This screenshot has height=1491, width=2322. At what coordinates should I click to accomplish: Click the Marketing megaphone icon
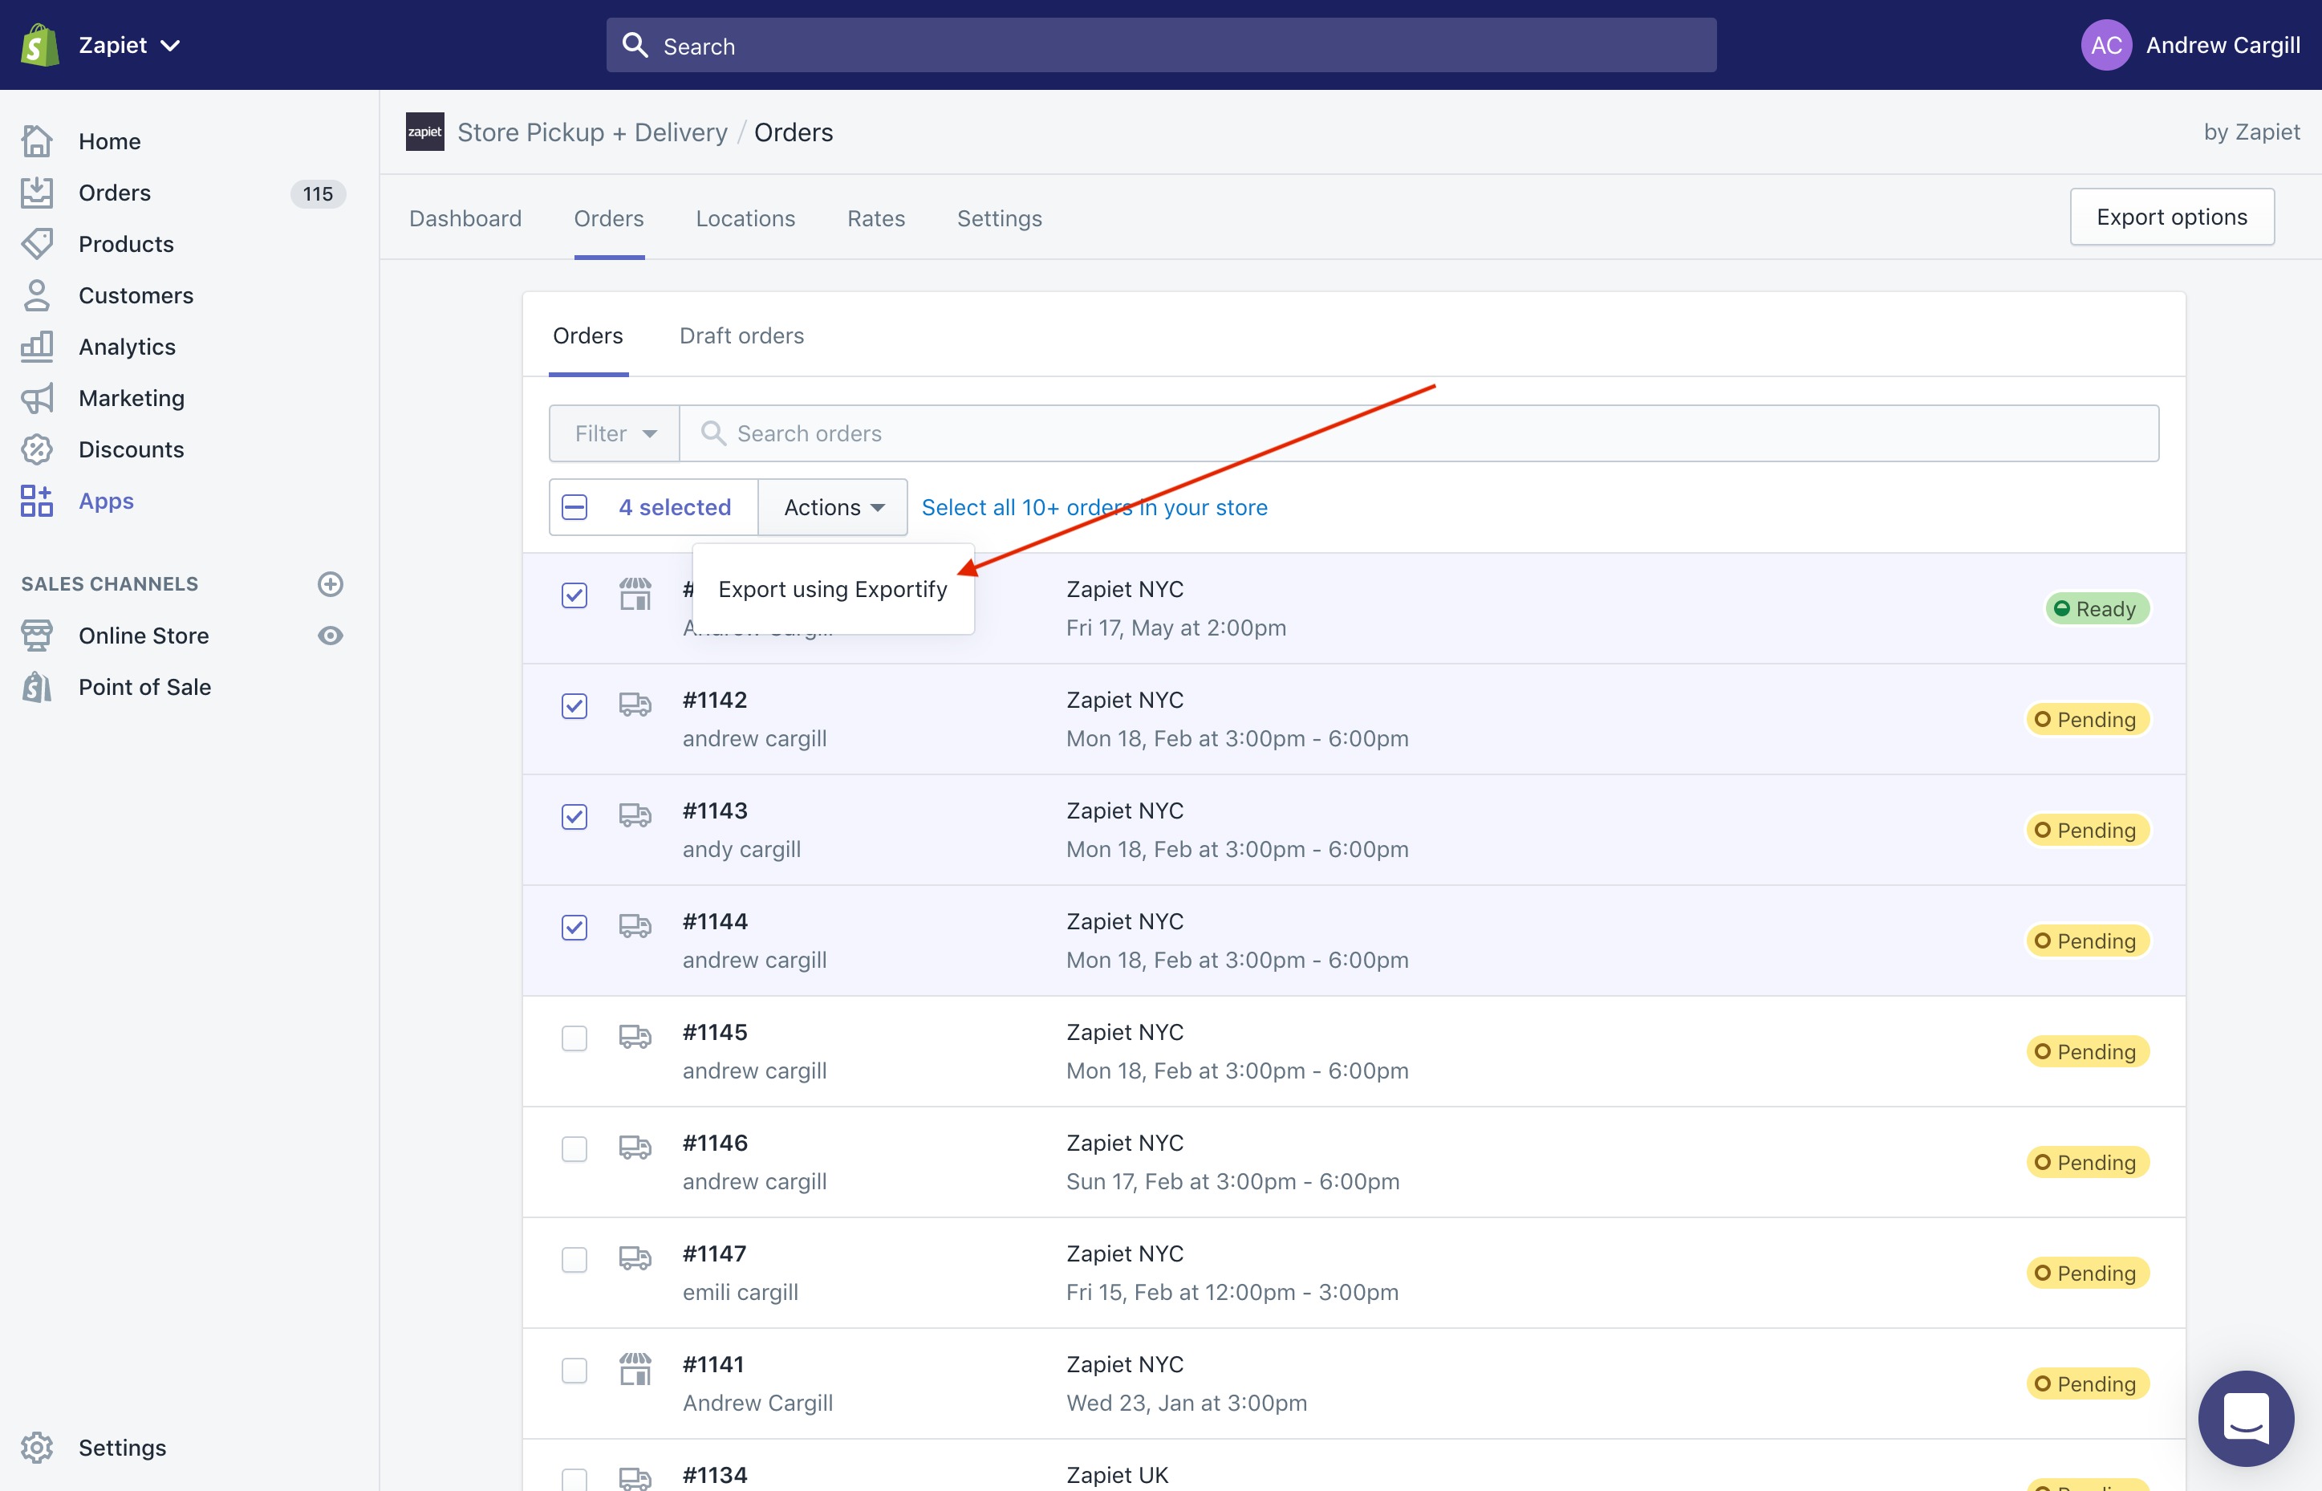(37, 398)
